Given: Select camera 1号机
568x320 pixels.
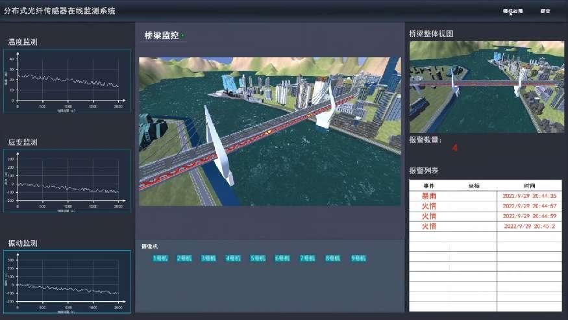Looking at the screenshot, I should coord(160,258).
